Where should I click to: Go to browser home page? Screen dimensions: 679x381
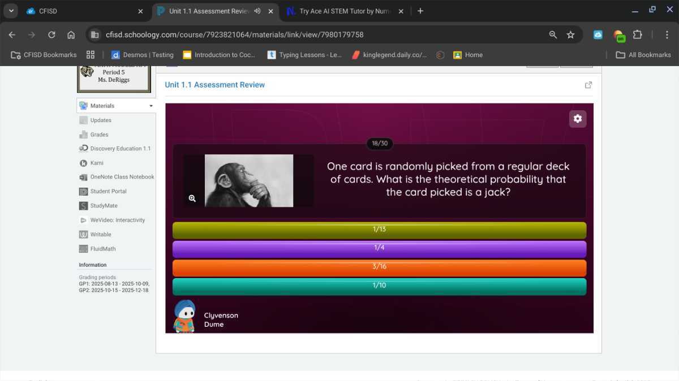[71, 34]
